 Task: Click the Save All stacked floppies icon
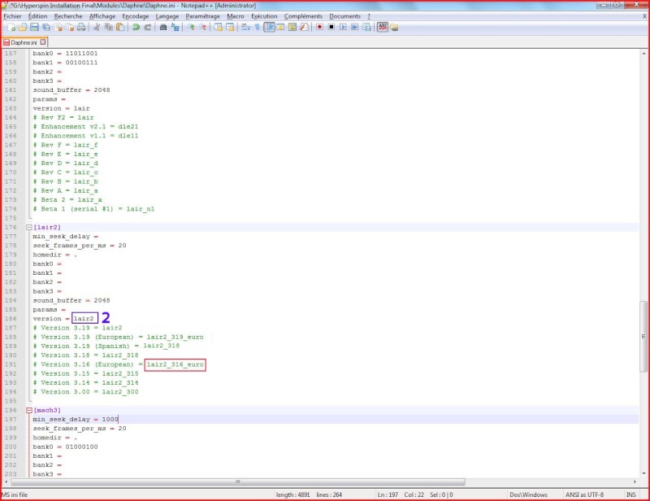46,28
